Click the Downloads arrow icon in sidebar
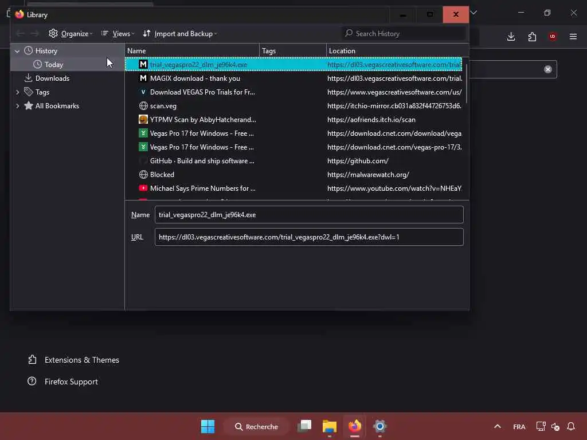587x440 pixels. click(x=28, y=78)
